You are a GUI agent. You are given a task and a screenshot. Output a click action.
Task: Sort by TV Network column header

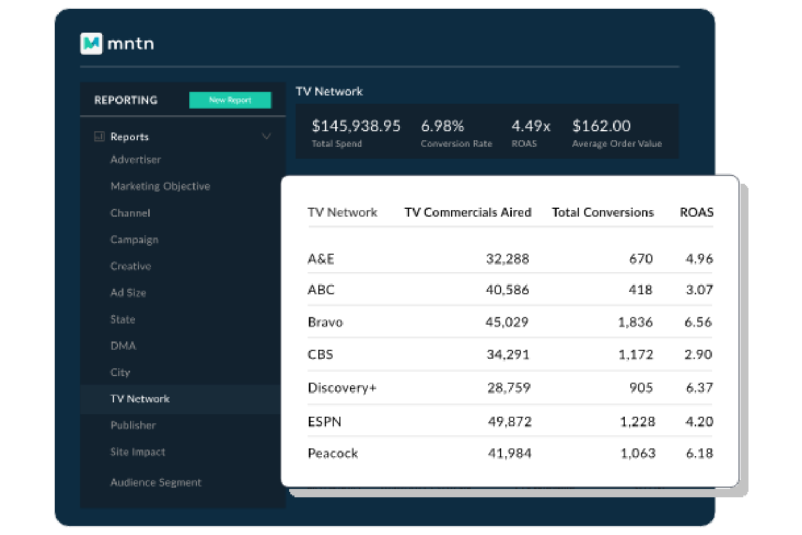(342, 212)
